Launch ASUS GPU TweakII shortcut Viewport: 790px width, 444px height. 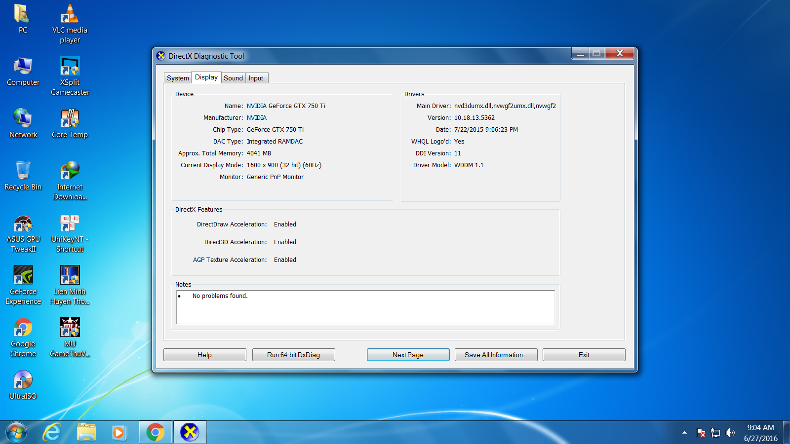[23, 233]
